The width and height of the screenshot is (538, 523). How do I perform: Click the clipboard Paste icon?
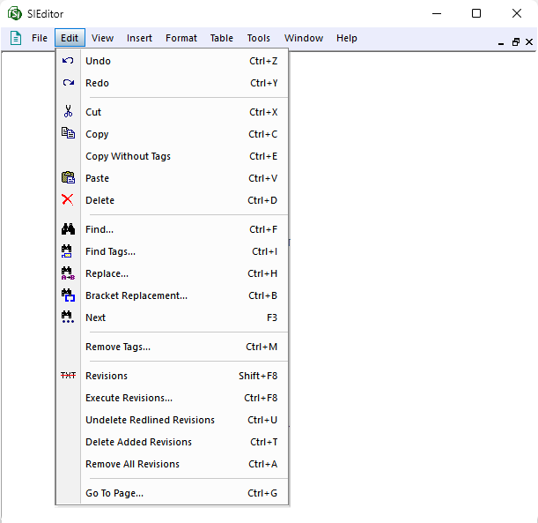tap(68, 177)
